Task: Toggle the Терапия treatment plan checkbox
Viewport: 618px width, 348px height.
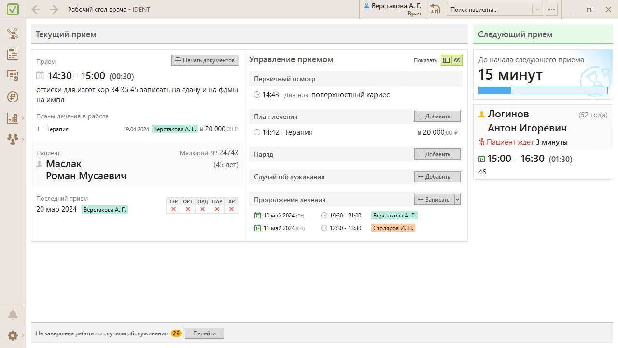Action: 41,129
